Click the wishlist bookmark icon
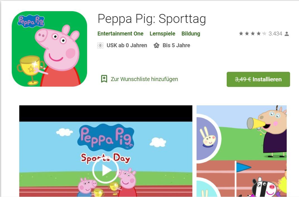Screen dimensions: 299x197 [104, 79]
